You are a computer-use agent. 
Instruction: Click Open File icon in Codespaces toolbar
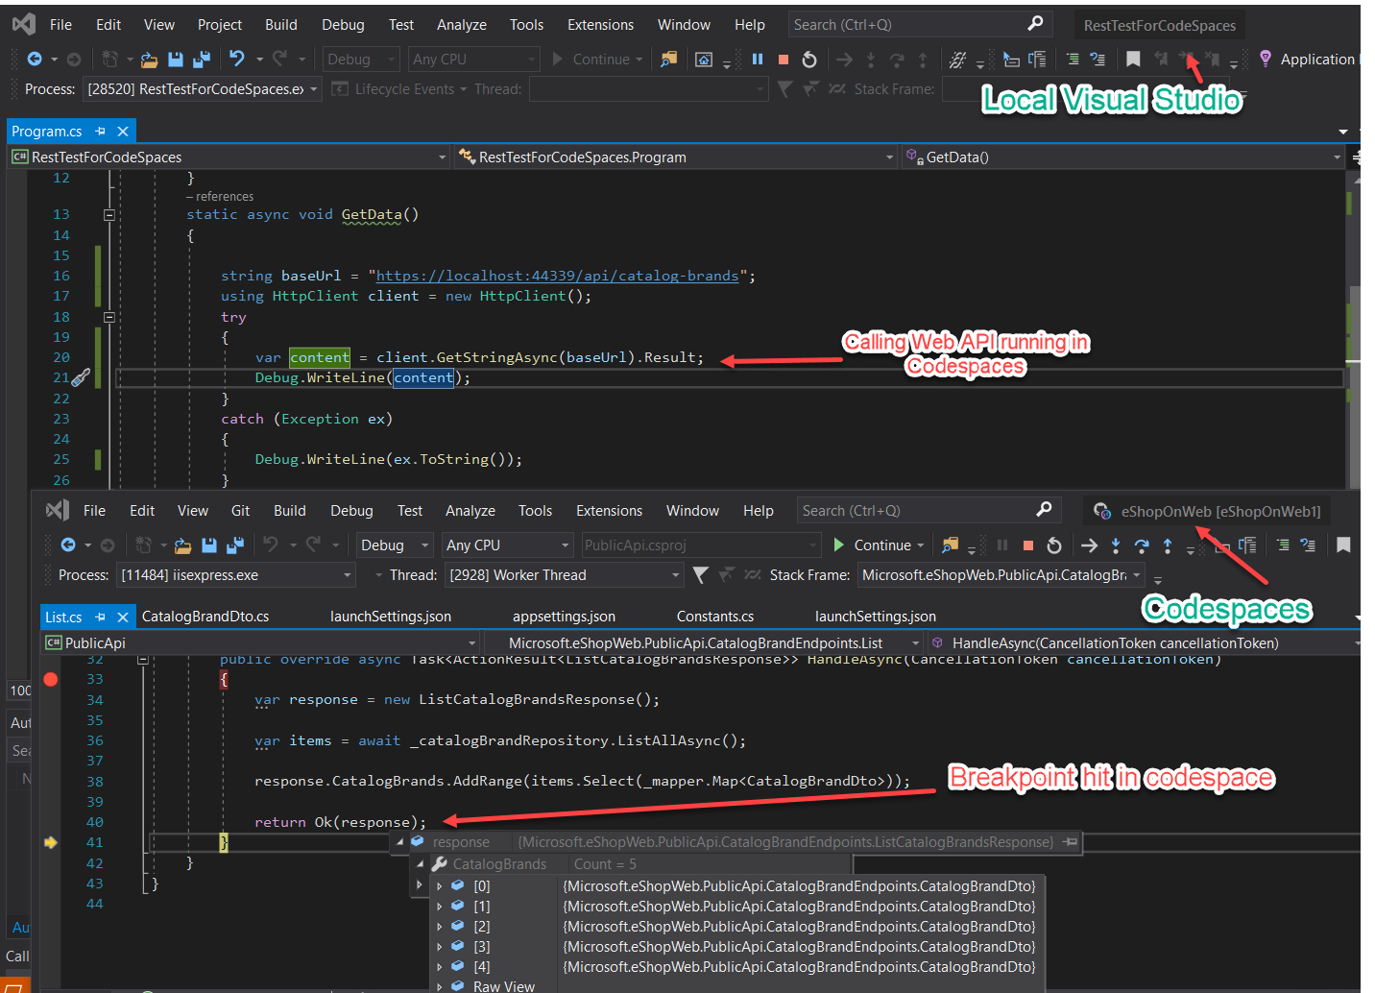[182, 545]
